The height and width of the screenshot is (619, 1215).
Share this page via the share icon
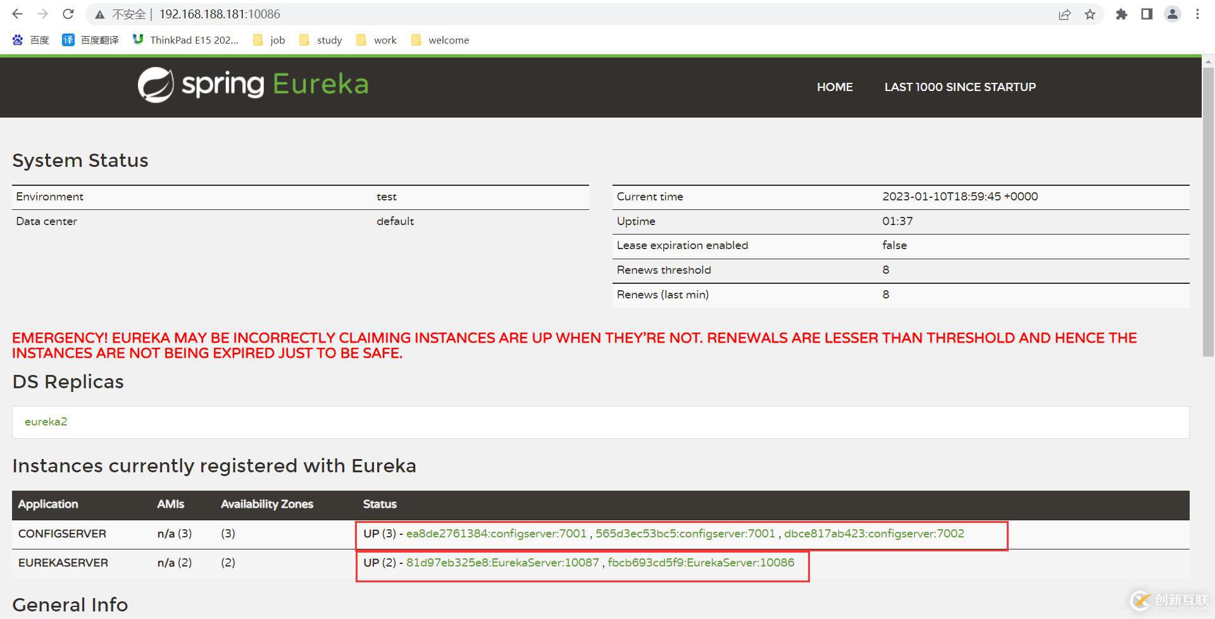tap(1064, 14)
